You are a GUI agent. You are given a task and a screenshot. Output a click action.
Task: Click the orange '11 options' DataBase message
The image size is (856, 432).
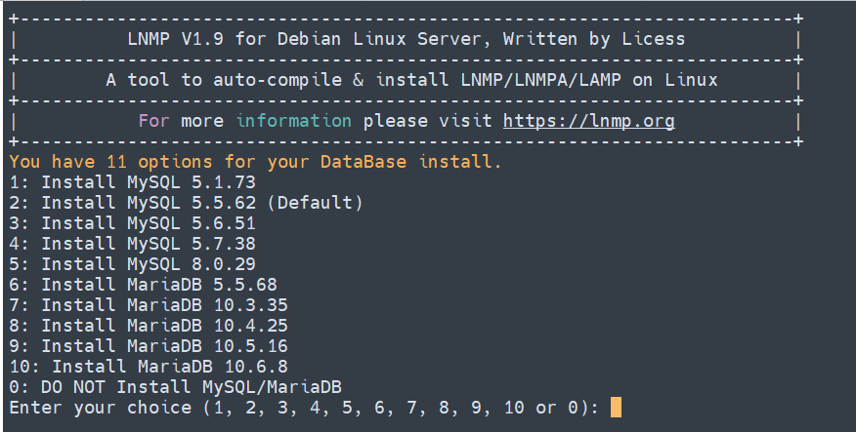pyautogui.click(x=255, y=162)
